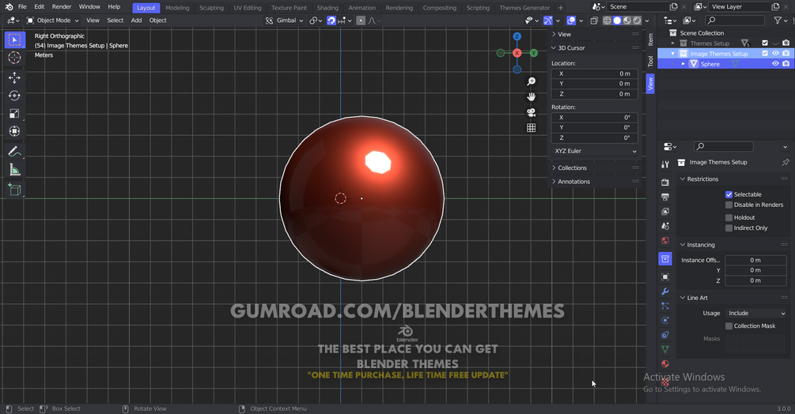Open the Material properties tab icon
Image resolution: width=795 pixels, height=414 pixels.
click(x=665, y=364)
